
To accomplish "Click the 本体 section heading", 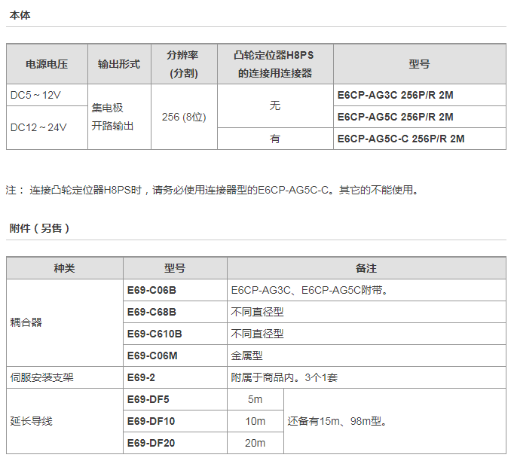I will click(20, 15).
